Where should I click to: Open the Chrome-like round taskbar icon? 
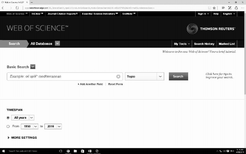(x=68, y=151)
